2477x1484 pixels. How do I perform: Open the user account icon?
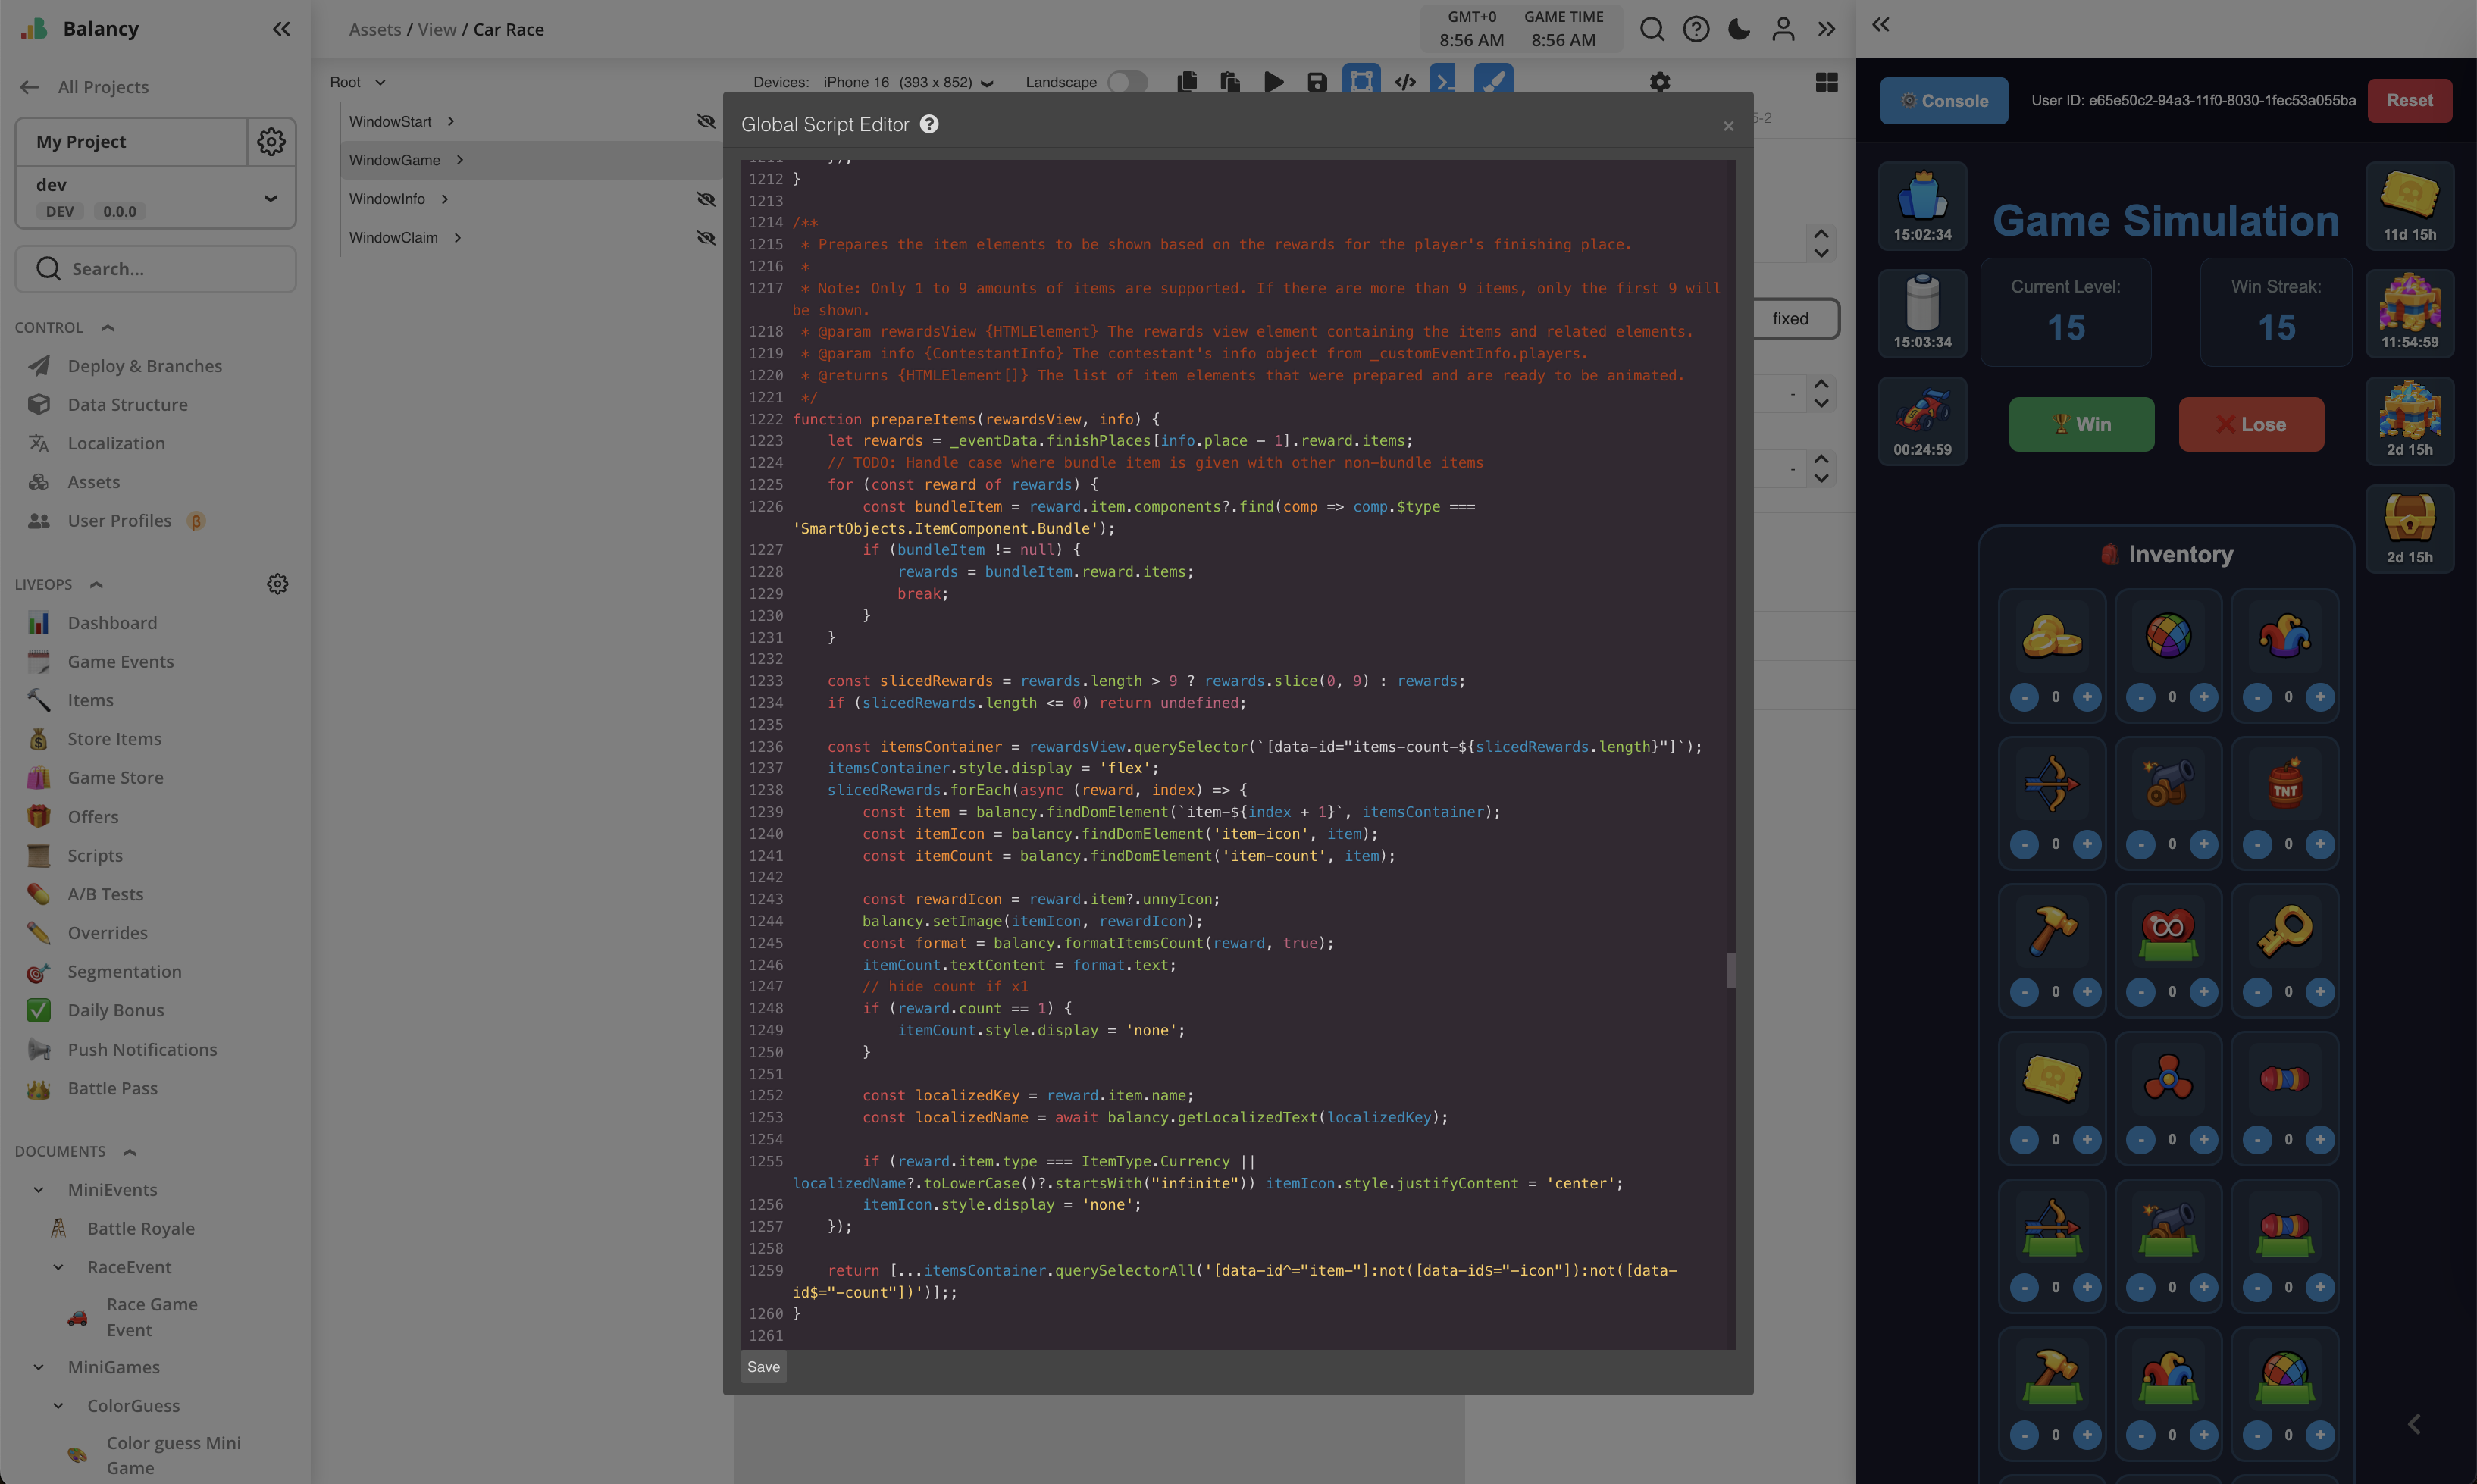1783,29
